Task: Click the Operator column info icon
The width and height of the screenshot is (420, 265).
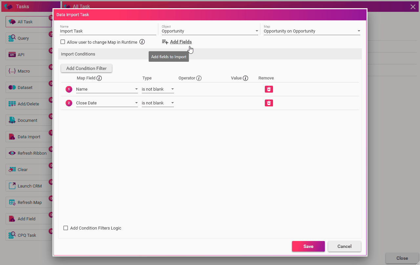Action: coord(199,78)
